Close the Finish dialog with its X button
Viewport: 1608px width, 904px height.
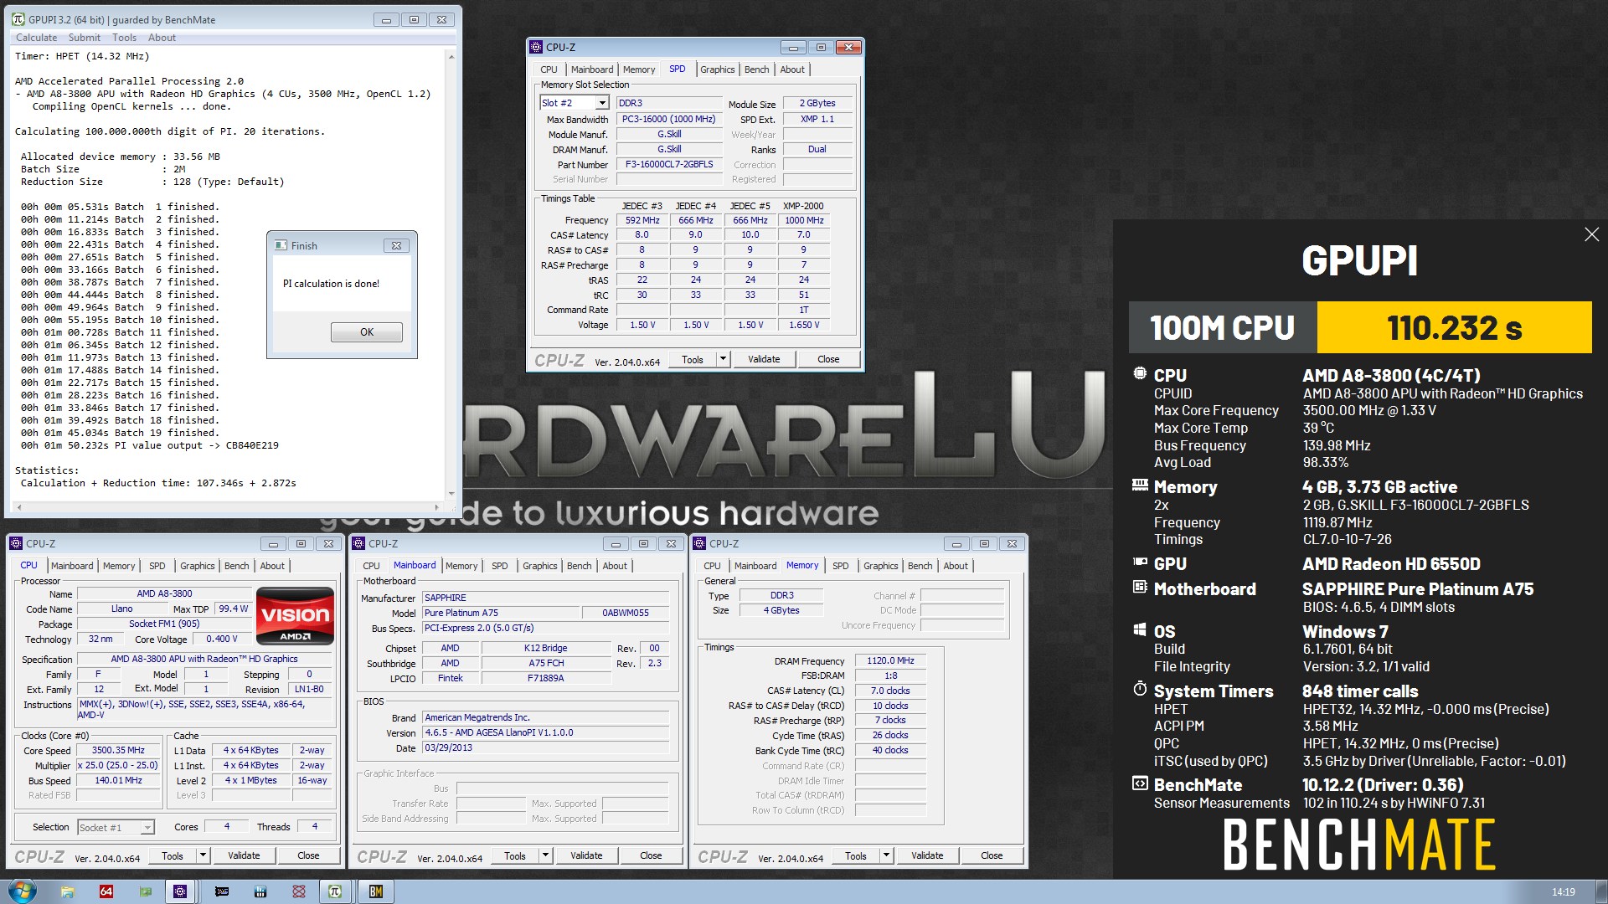pyautogui.click(x=396, y=245)
